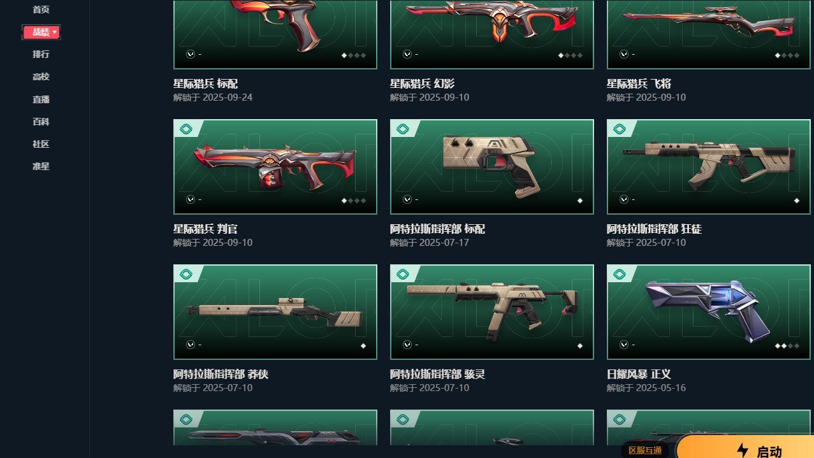Click the level diamonds on 日耀风暴 正义 card
This screenshot has width=814, height=458.
(787, 346)
